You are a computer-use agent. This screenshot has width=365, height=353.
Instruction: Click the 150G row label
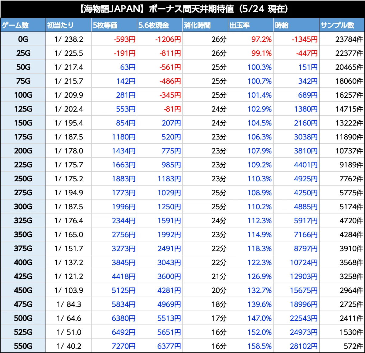[23, 123]
